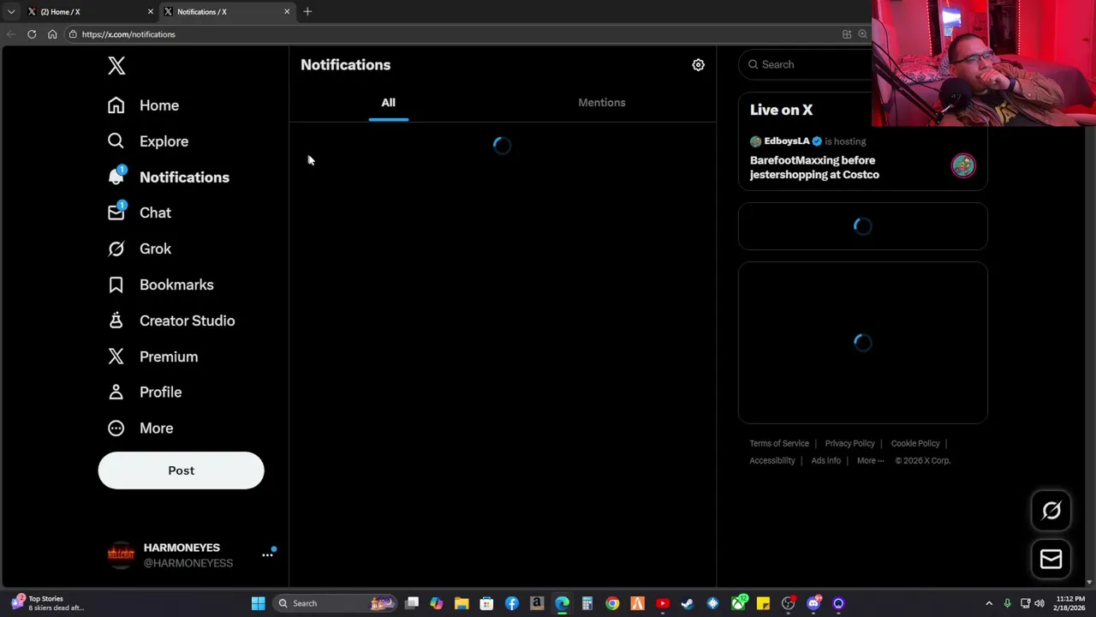
Task: Open Bookmarks in the sidebar
Action: tap(160, 285)
